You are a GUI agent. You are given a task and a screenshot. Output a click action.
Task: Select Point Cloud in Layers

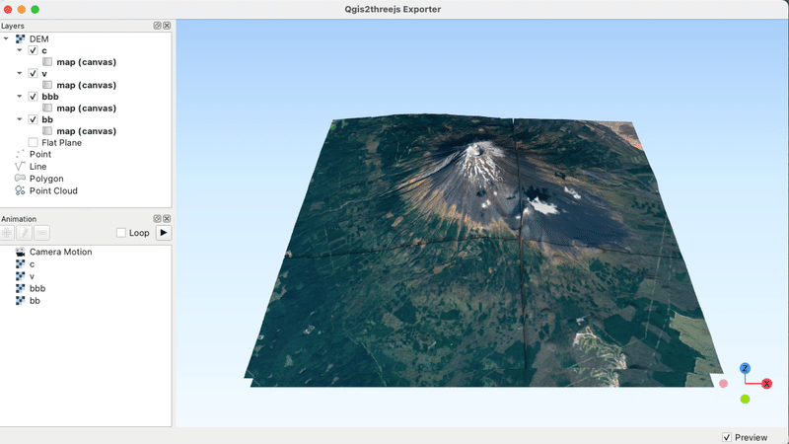pyautogui.click(x=53, y=190)
